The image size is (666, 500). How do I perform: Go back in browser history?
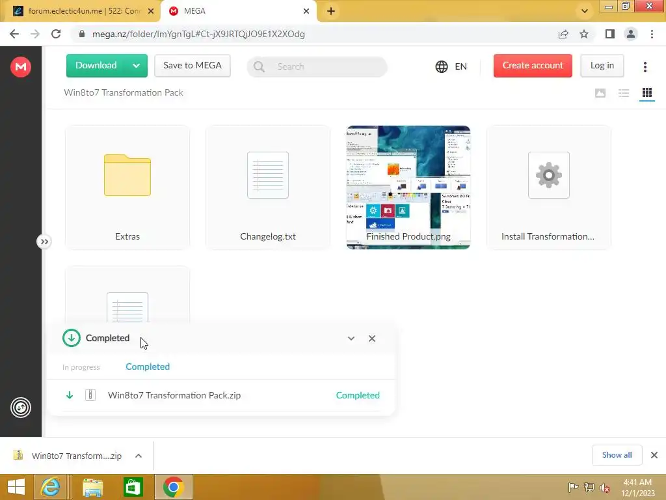[14, 34]
